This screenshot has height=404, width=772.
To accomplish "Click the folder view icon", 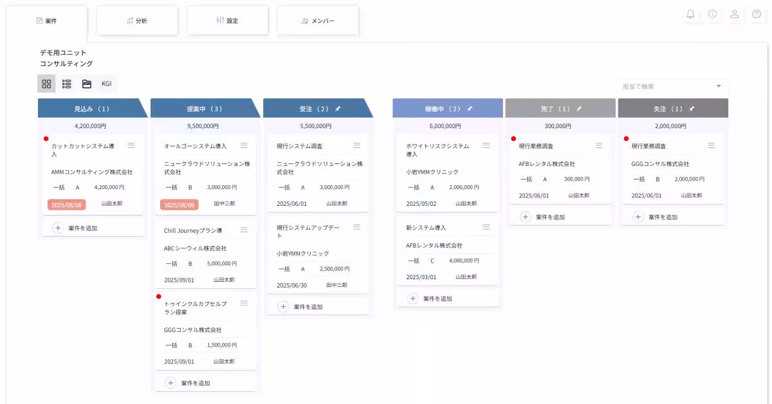I will coord(86,84).
